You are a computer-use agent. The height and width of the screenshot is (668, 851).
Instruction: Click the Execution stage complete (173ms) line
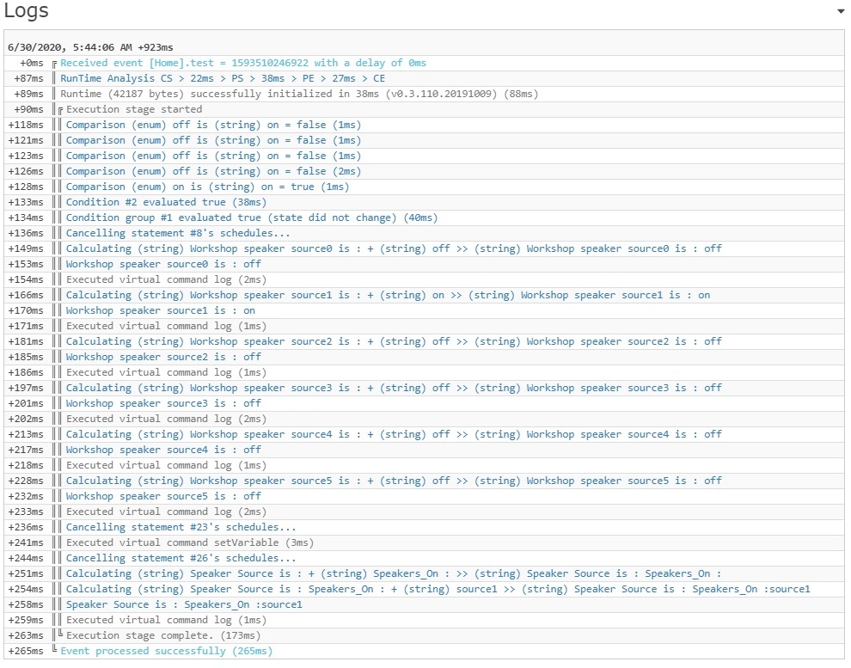click(x=163, y=635)
